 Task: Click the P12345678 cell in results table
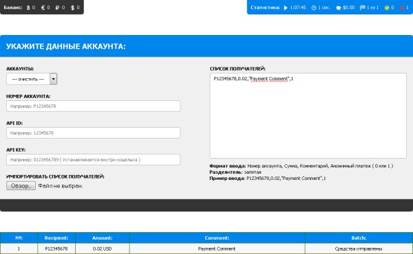[56, 249]
